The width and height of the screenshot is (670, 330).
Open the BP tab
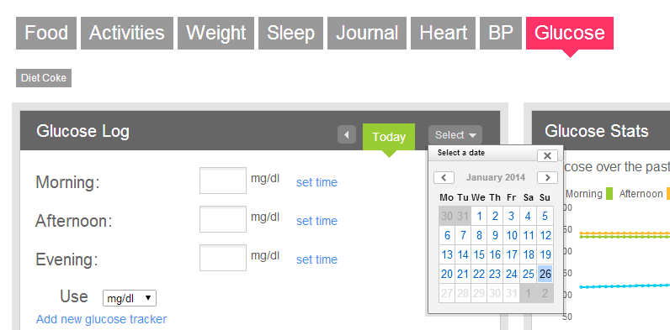500,34
